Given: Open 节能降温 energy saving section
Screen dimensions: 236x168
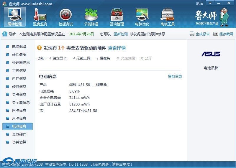Looking at the screenshot, I should click(91, 17).
